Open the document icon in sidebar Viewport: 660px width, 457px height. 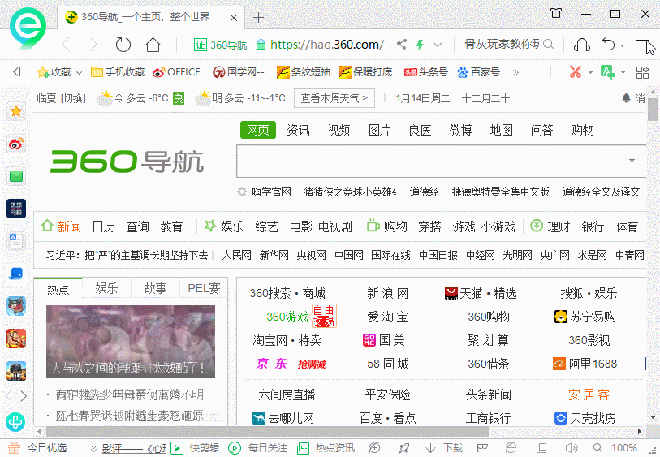click(x=16, y=241)
